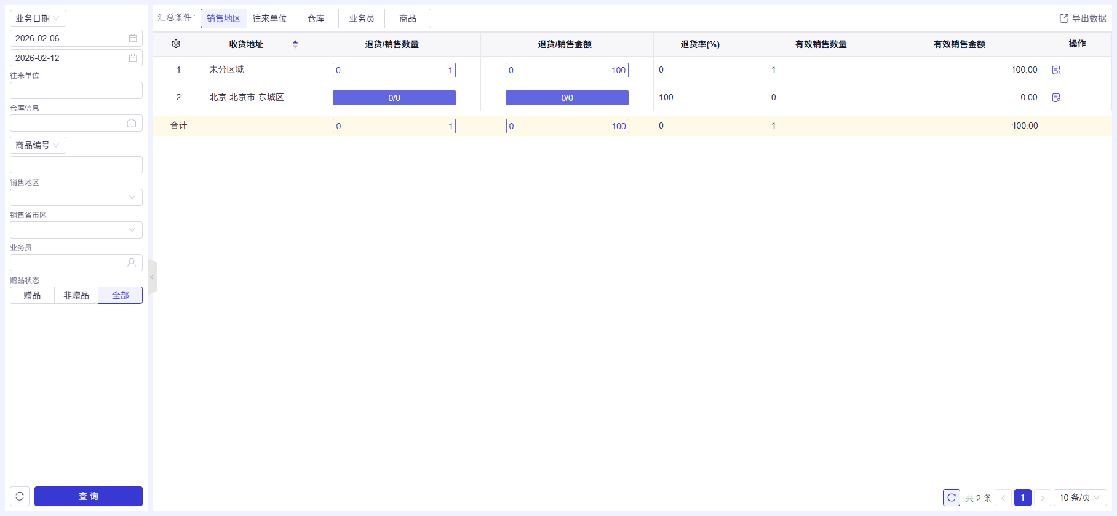Select 非赠品 gift status option

[76, 295]
